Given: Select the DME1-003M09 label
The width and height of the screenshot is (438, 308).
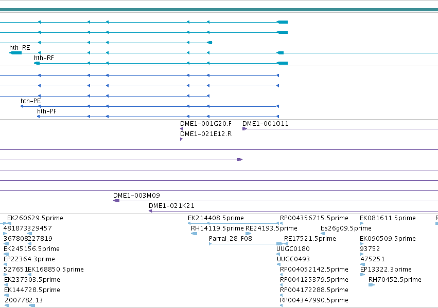Looking at the screenshot, I should 136,196.
